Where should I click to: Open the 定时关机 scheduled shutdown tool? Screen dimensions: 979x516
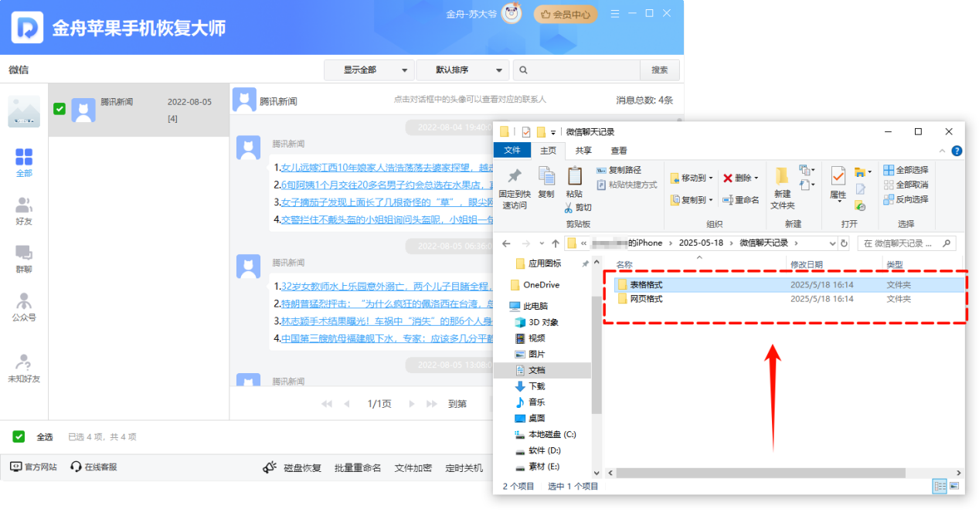click(x=464, y=467)
